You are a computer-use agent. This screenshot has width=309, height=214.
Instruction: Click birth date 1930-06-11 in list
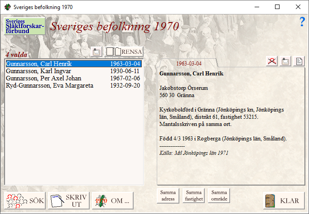pos(125,71)
